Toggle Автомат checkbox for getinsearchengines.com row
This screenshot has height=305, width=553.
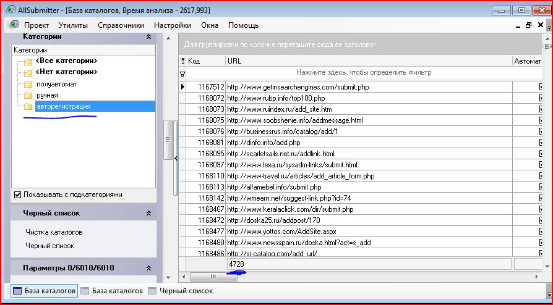pos(542,87)
